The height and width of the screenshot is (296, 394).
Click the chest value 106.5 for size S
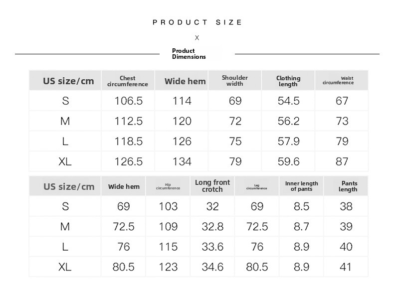click(128, 101)
